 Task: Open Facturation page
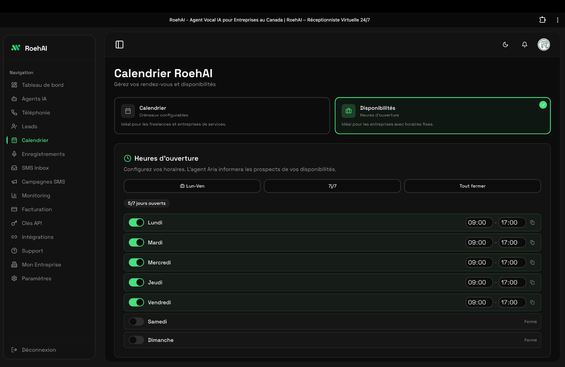point(49,209)
